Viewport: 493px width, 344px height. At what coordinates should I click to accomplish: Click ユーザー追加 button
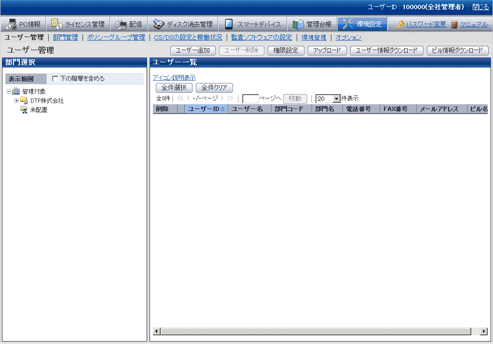click(x=193, y=51)
